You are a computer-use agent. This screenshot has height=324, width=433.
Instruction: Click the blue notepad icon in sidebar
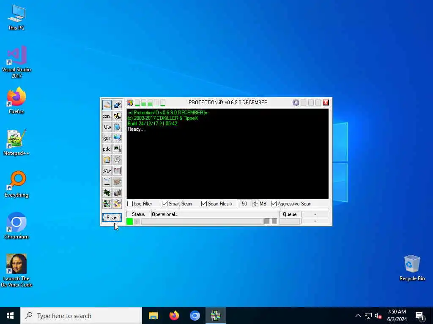pos(117,127)
